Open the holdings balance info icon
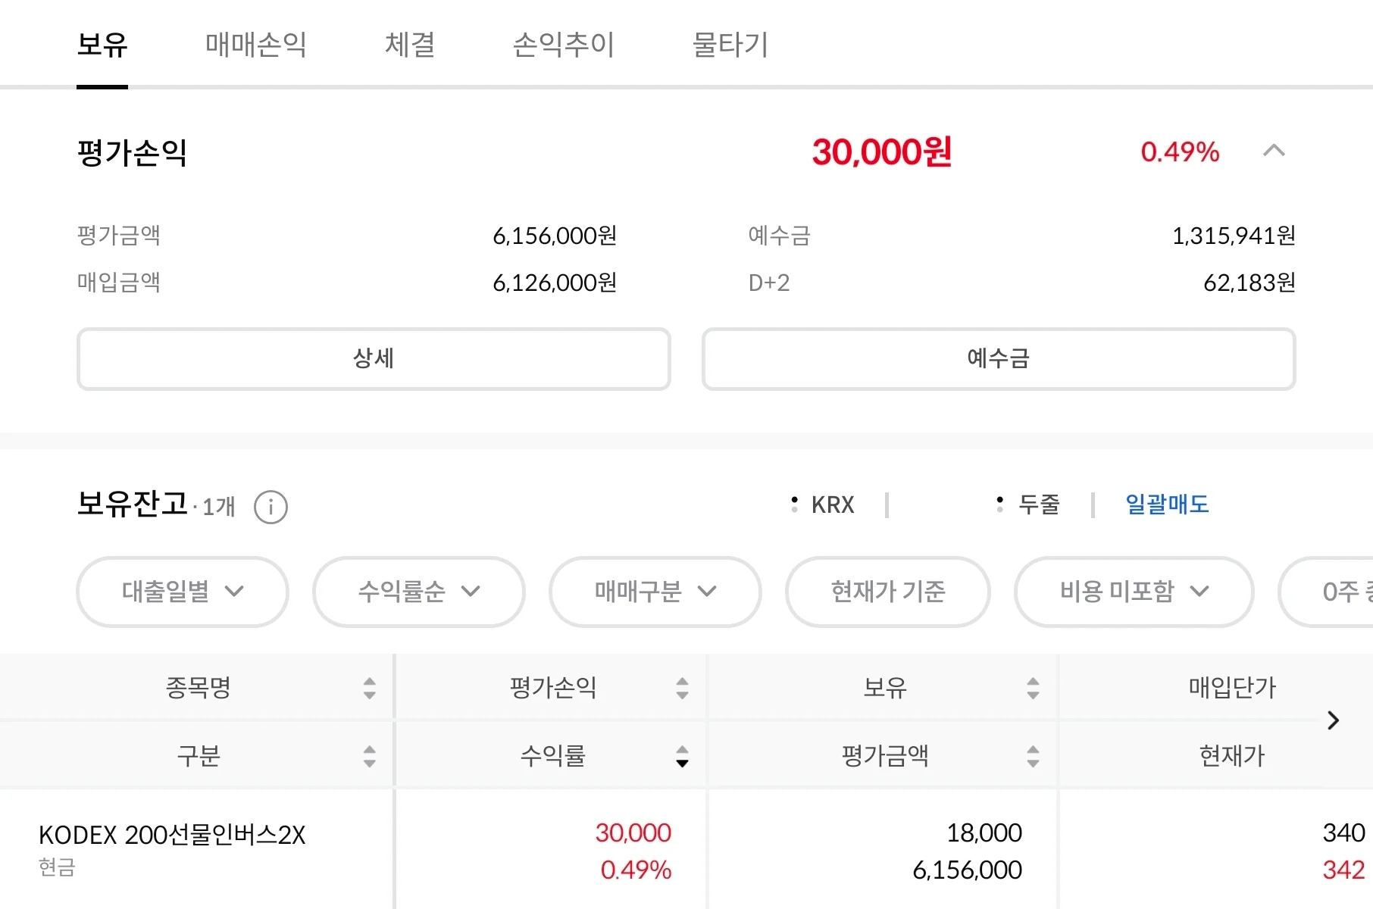 (x=271, y=507)
